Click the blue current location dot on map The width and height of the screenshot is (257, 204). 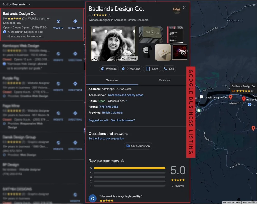(249, 105)
